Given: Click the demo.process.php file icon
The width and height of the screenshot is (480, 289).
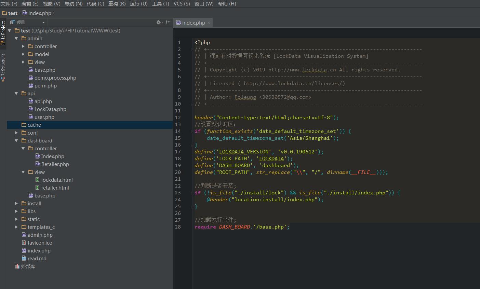Looking at the screenshot, I should pyautogui.click(x=31, y=78).
